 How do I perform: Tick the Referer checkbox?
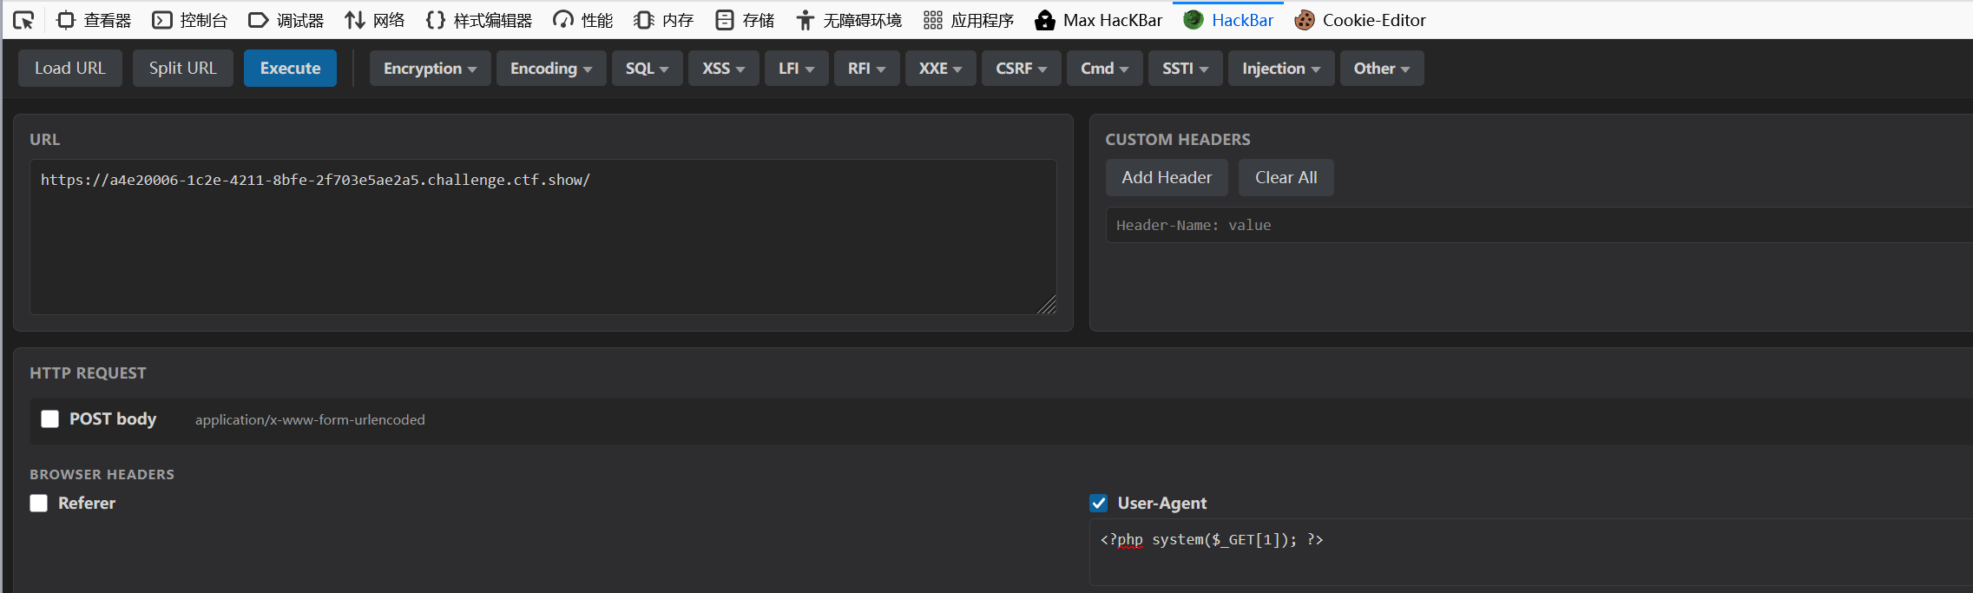click(x=38, y=503)
